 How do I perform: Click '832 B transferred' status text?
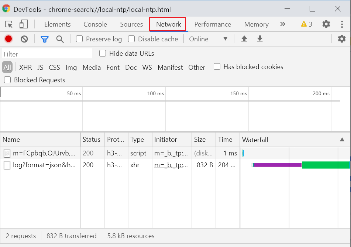point(71,236)
